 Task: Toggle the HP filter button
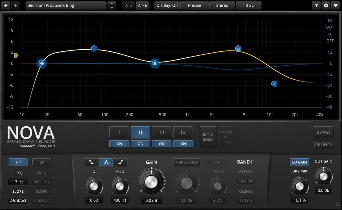click(x=18, y=162)
